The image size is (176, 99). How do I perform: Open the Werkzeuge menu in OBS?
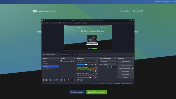(x=80, y=23)
